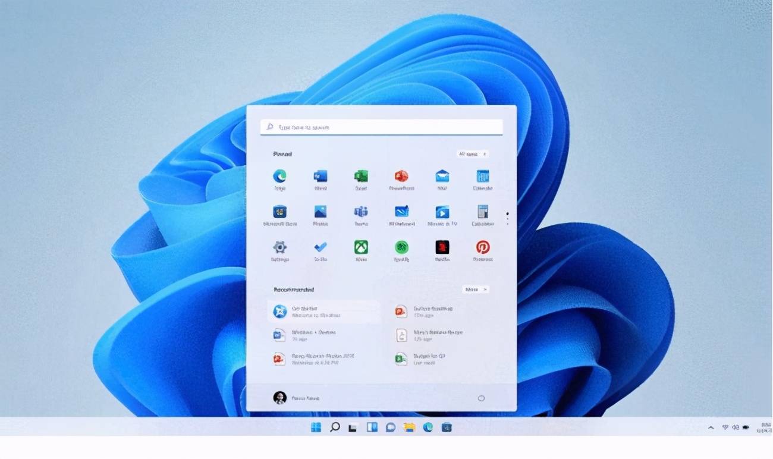Launch the Xbox app

(x=361, y=247)
